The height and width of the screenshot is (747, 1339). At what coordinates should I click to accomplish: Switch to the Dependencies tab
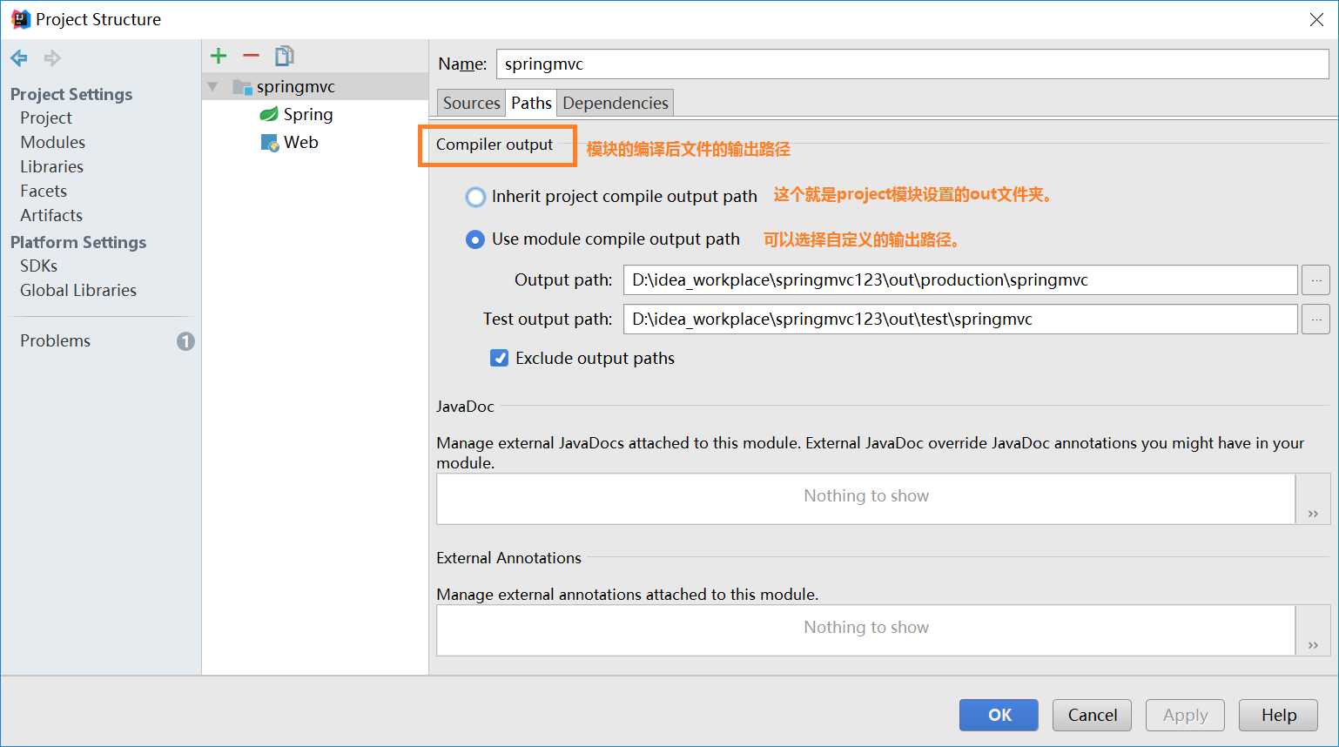(615, 103)
